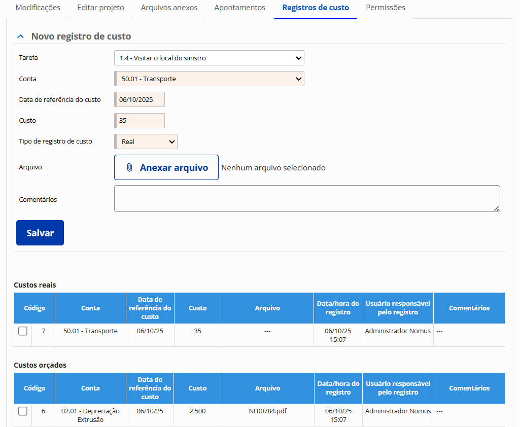Switch to the Modificações tab
This screenshot has height=427, width=520.
(x=38, y=8)
